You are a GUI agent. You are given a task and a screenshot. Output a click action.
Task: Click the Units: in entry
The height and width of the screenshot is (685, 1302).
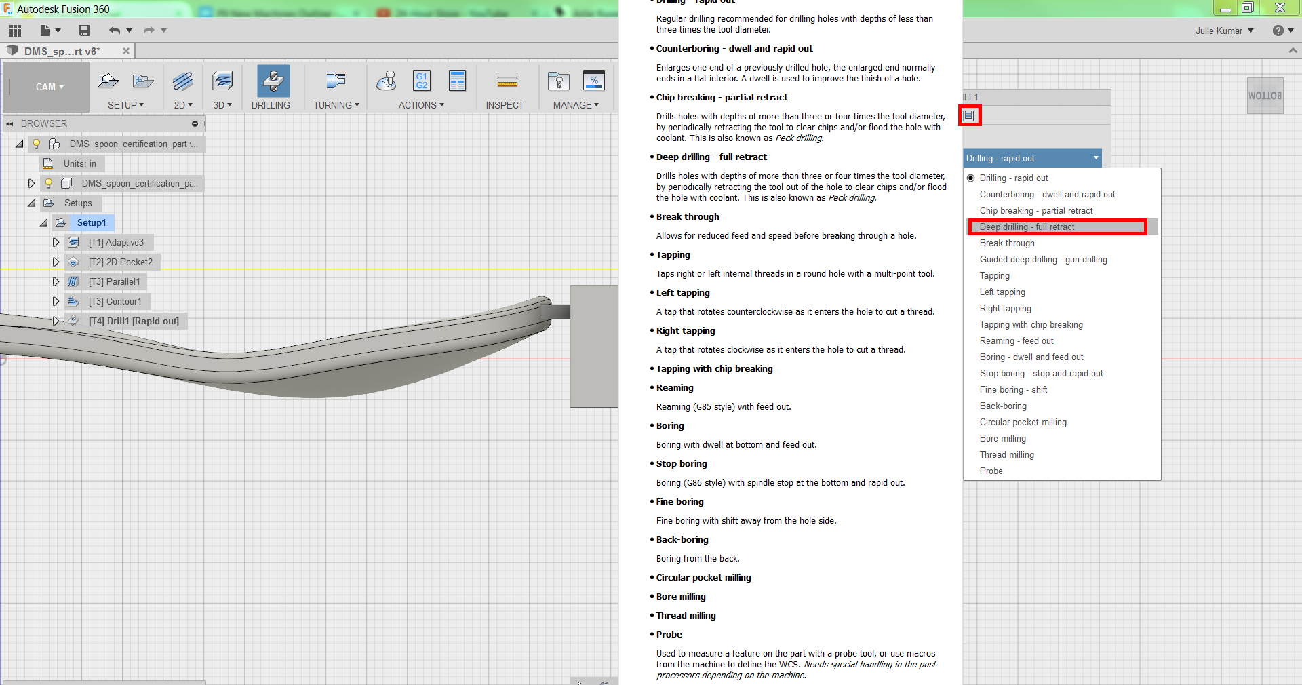click(x=80, y=164)
